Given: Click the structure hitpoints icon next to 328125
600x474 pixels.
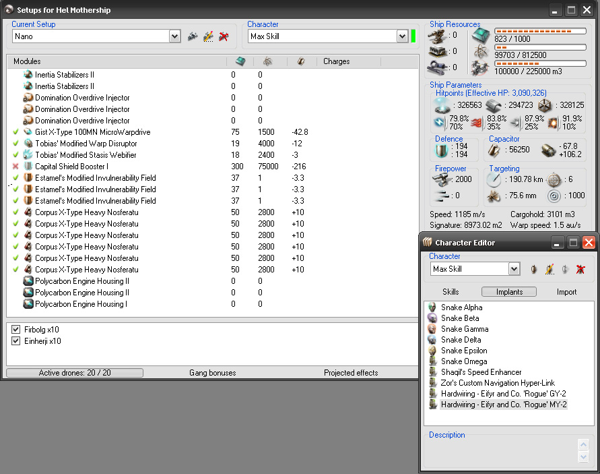Looking at the screenshot, I should [x=545, y=105].
